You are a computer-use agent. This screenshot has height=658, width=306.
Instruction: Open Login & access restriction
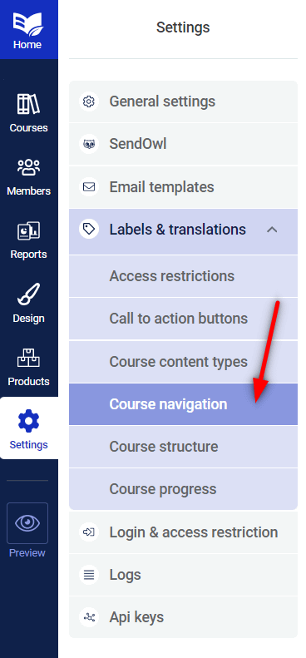[184, 532]
